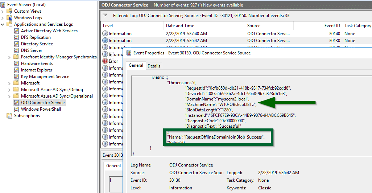372x193 pixels.
Task: Select event 30140 in the list
Action: click(x=236, y=34)
